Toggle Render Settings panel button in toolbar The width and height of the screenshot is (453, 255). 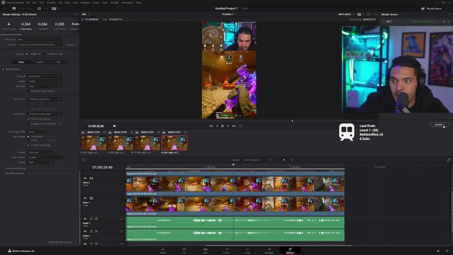[24, 8]
